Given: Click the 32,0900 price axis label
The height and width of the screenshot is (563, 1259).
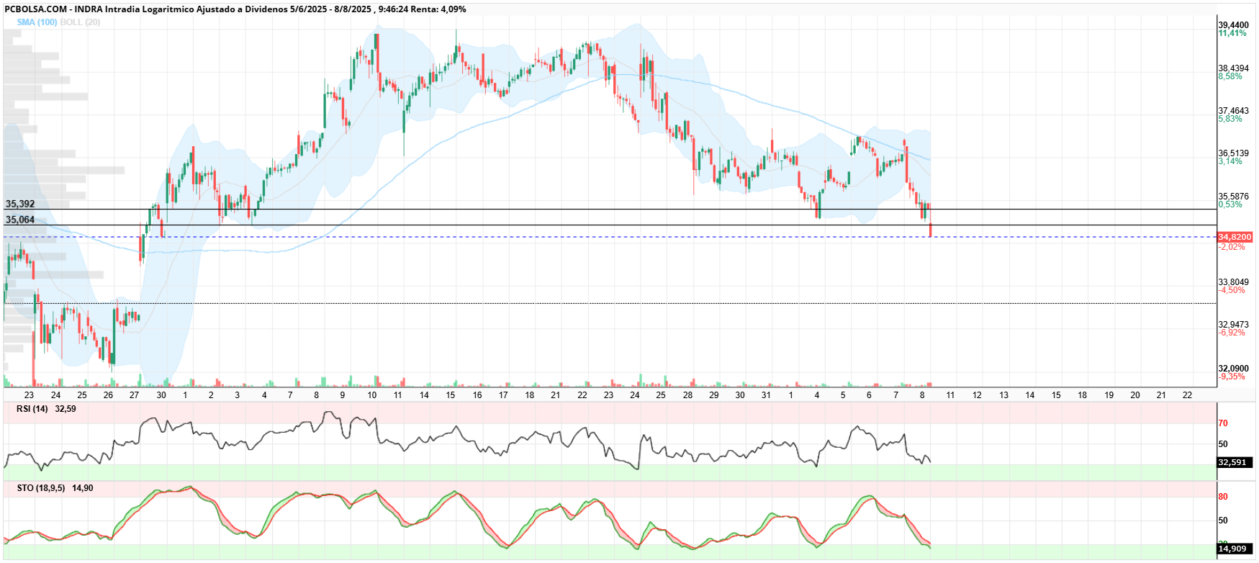Looking at the screenshot, I should click(x=1234, y=369).
